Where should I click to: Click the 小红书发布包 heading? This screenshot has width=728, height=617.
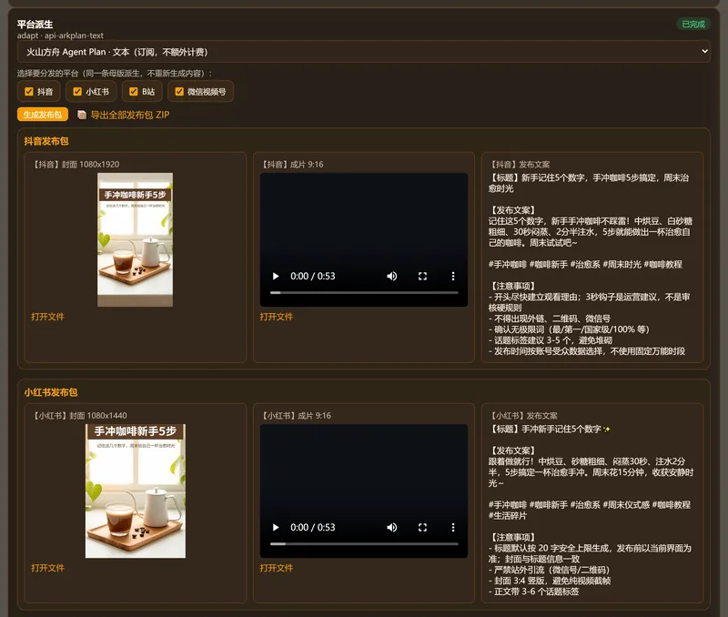coord(51,392)
